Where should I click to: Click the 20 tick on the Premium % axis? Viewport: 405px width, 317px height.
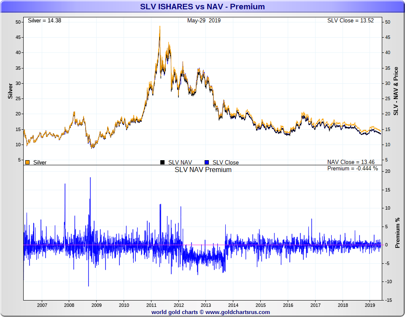[x=387, y=171]
